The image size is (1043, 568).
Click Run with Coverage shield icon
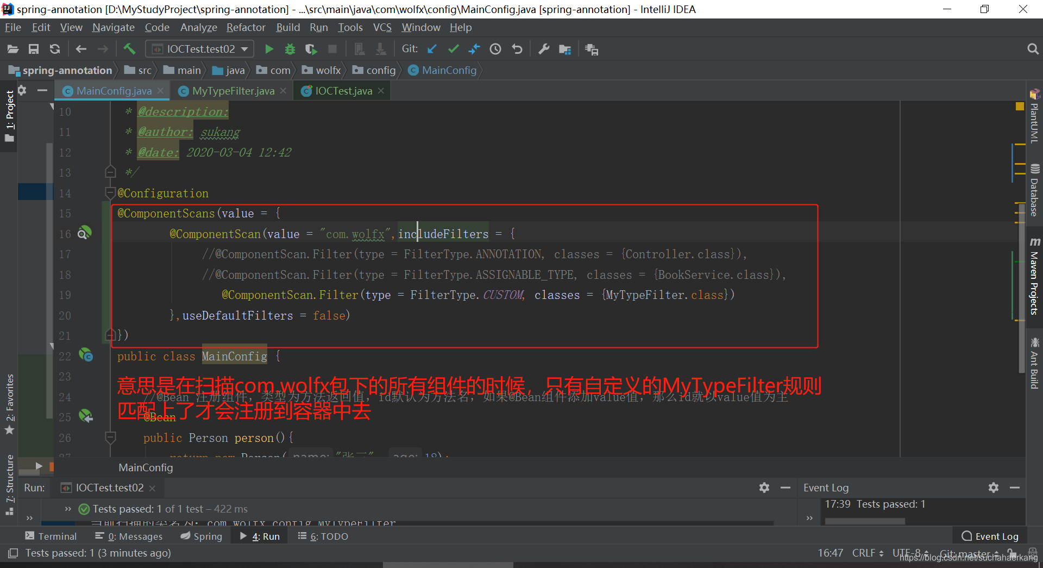pos(311,49)
